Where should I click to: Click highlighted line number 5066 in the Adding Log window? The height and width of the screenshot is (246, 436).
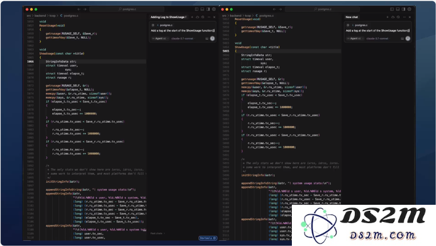30,62
